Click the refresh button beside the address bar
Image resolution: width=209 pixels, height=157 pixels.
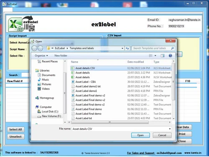tap(127, 48)
